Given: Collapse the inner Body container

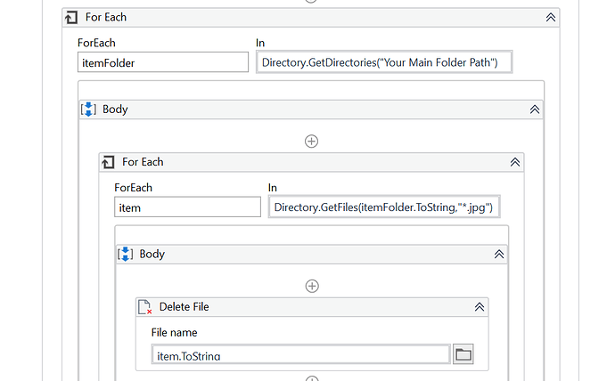Looking at the screenshot, I should click(x=498, y=254).
